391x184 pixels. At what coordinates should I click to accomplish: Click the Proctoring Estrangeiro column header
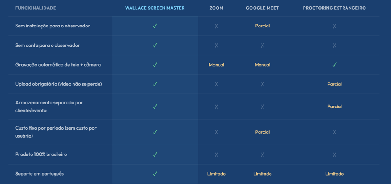(334, 8)
